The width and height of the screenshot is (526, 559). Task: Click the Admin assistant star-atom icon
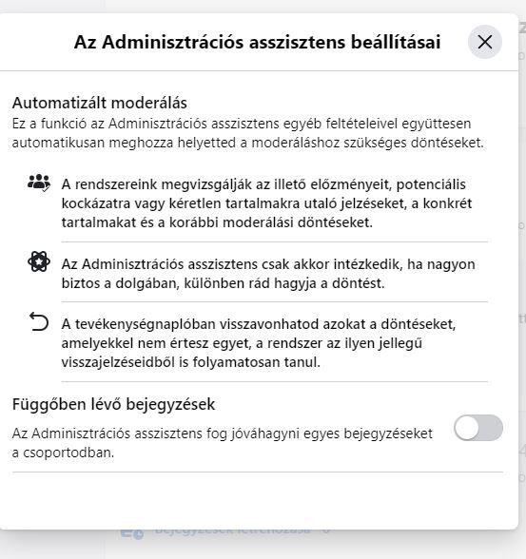click(x=39, y=261)
